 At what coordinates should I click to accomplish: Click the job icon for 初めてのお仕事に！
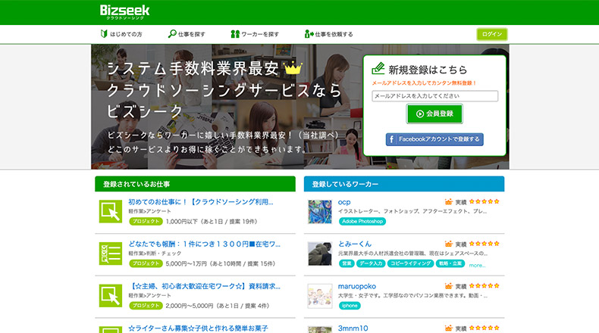click(x=111, y=211)
